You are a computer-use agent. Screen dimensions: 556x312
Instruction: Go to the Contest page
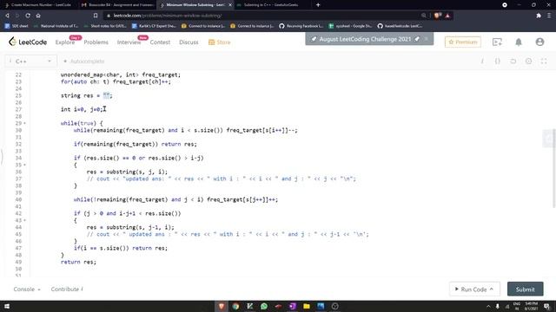(160, 42)
